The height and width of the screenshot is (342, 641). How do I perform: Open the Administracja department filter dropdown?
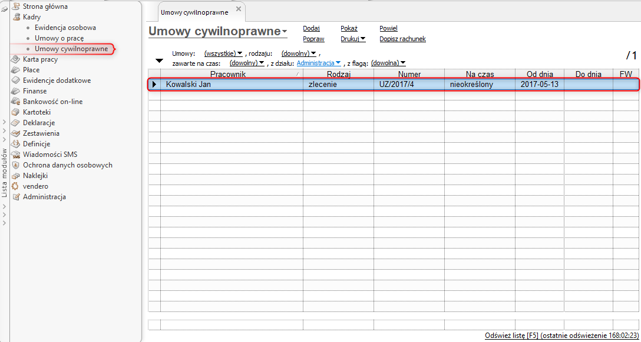[x=319, y=63]
